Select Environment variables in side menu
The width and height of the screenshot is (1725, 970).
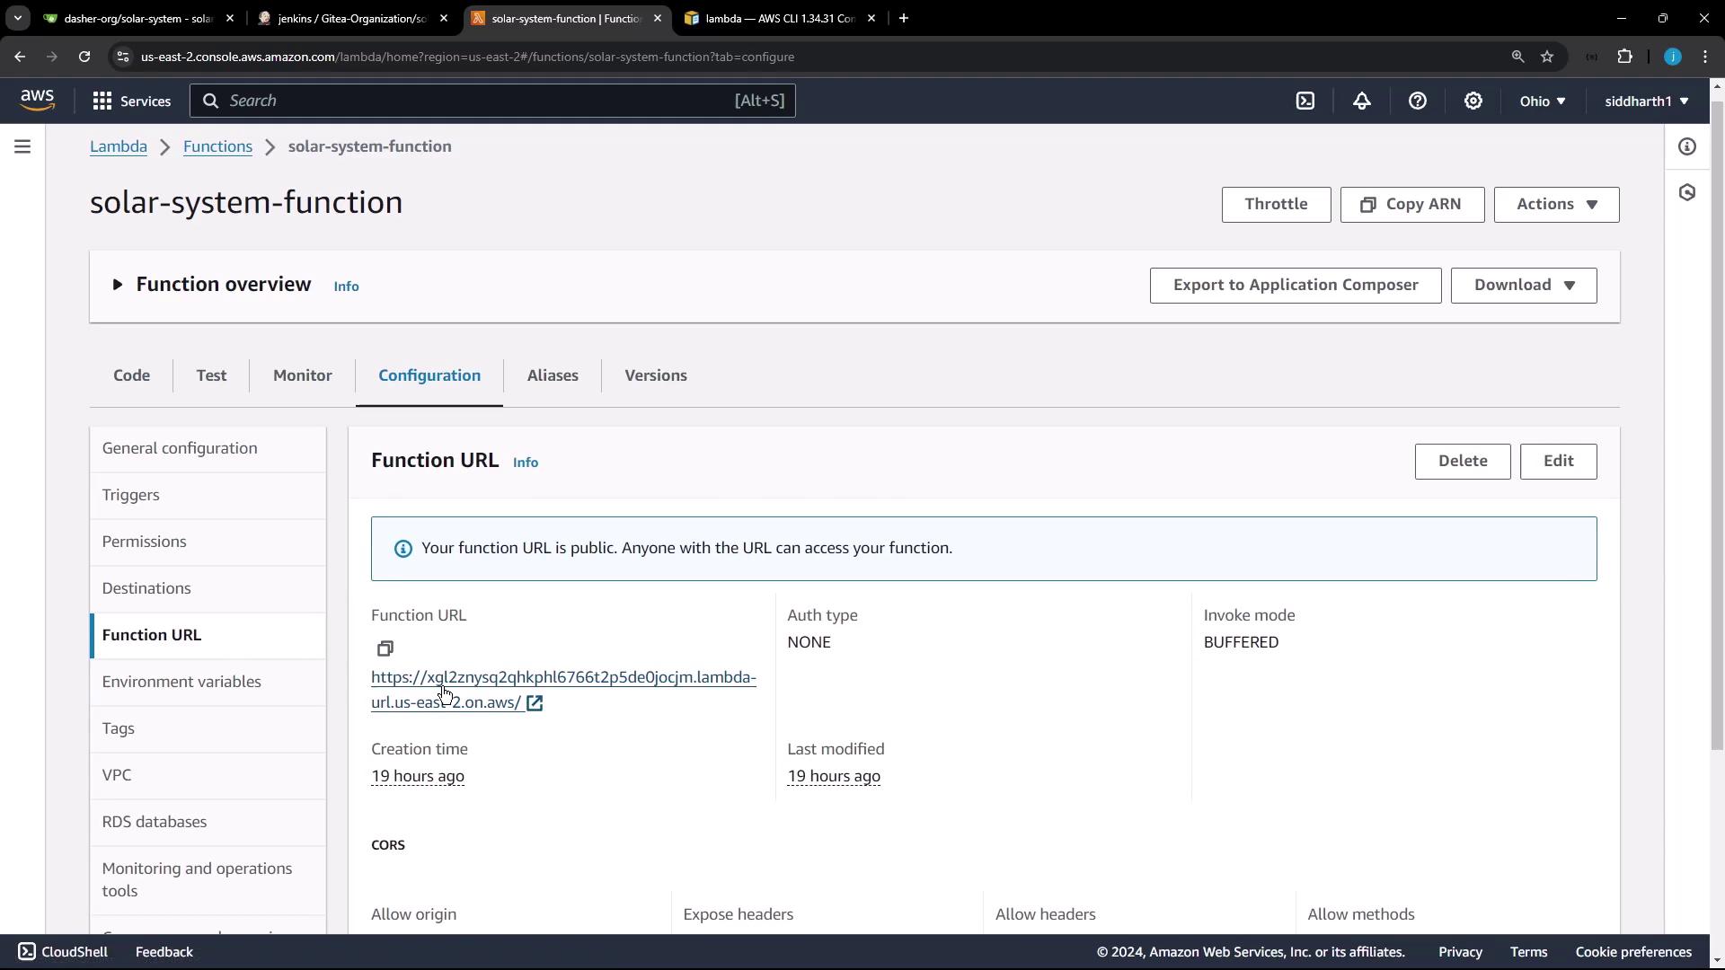[181, 682]
